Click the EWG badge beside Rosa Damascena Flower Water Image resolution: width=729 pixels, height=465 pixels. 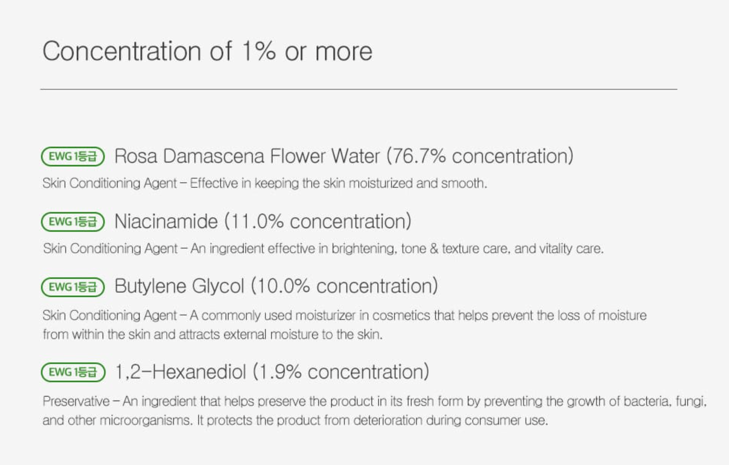point(72,157)
